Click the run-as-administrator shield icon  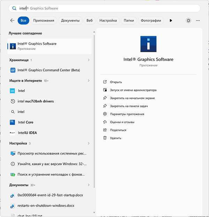(x=105, y=90)
